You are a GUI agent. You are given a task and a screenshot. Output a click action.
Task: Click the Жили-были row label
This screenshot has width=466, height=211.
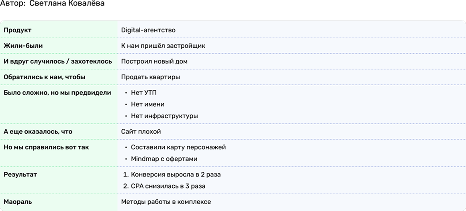pyautogui.click(x=23, y=46)
